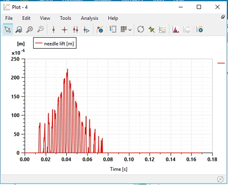Viewport: 228px width, 185px height.
Task: Click the 250 y-axis tick label
Action: [x=15, y=59]
